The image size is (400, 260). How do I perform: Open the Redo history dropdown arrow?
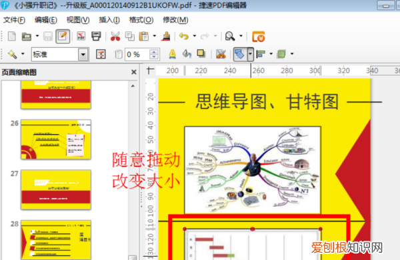pos(215,36)
